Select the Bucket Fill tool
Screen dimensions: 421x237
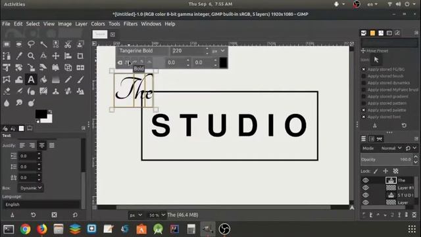click(x=43, y=80)
